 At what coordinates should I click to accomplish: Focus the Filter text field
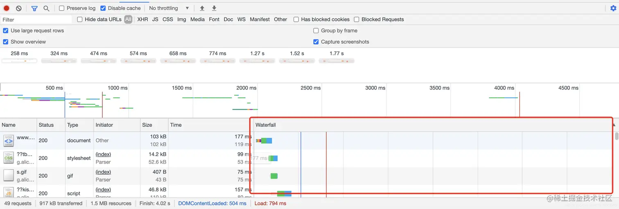[36, 19]
